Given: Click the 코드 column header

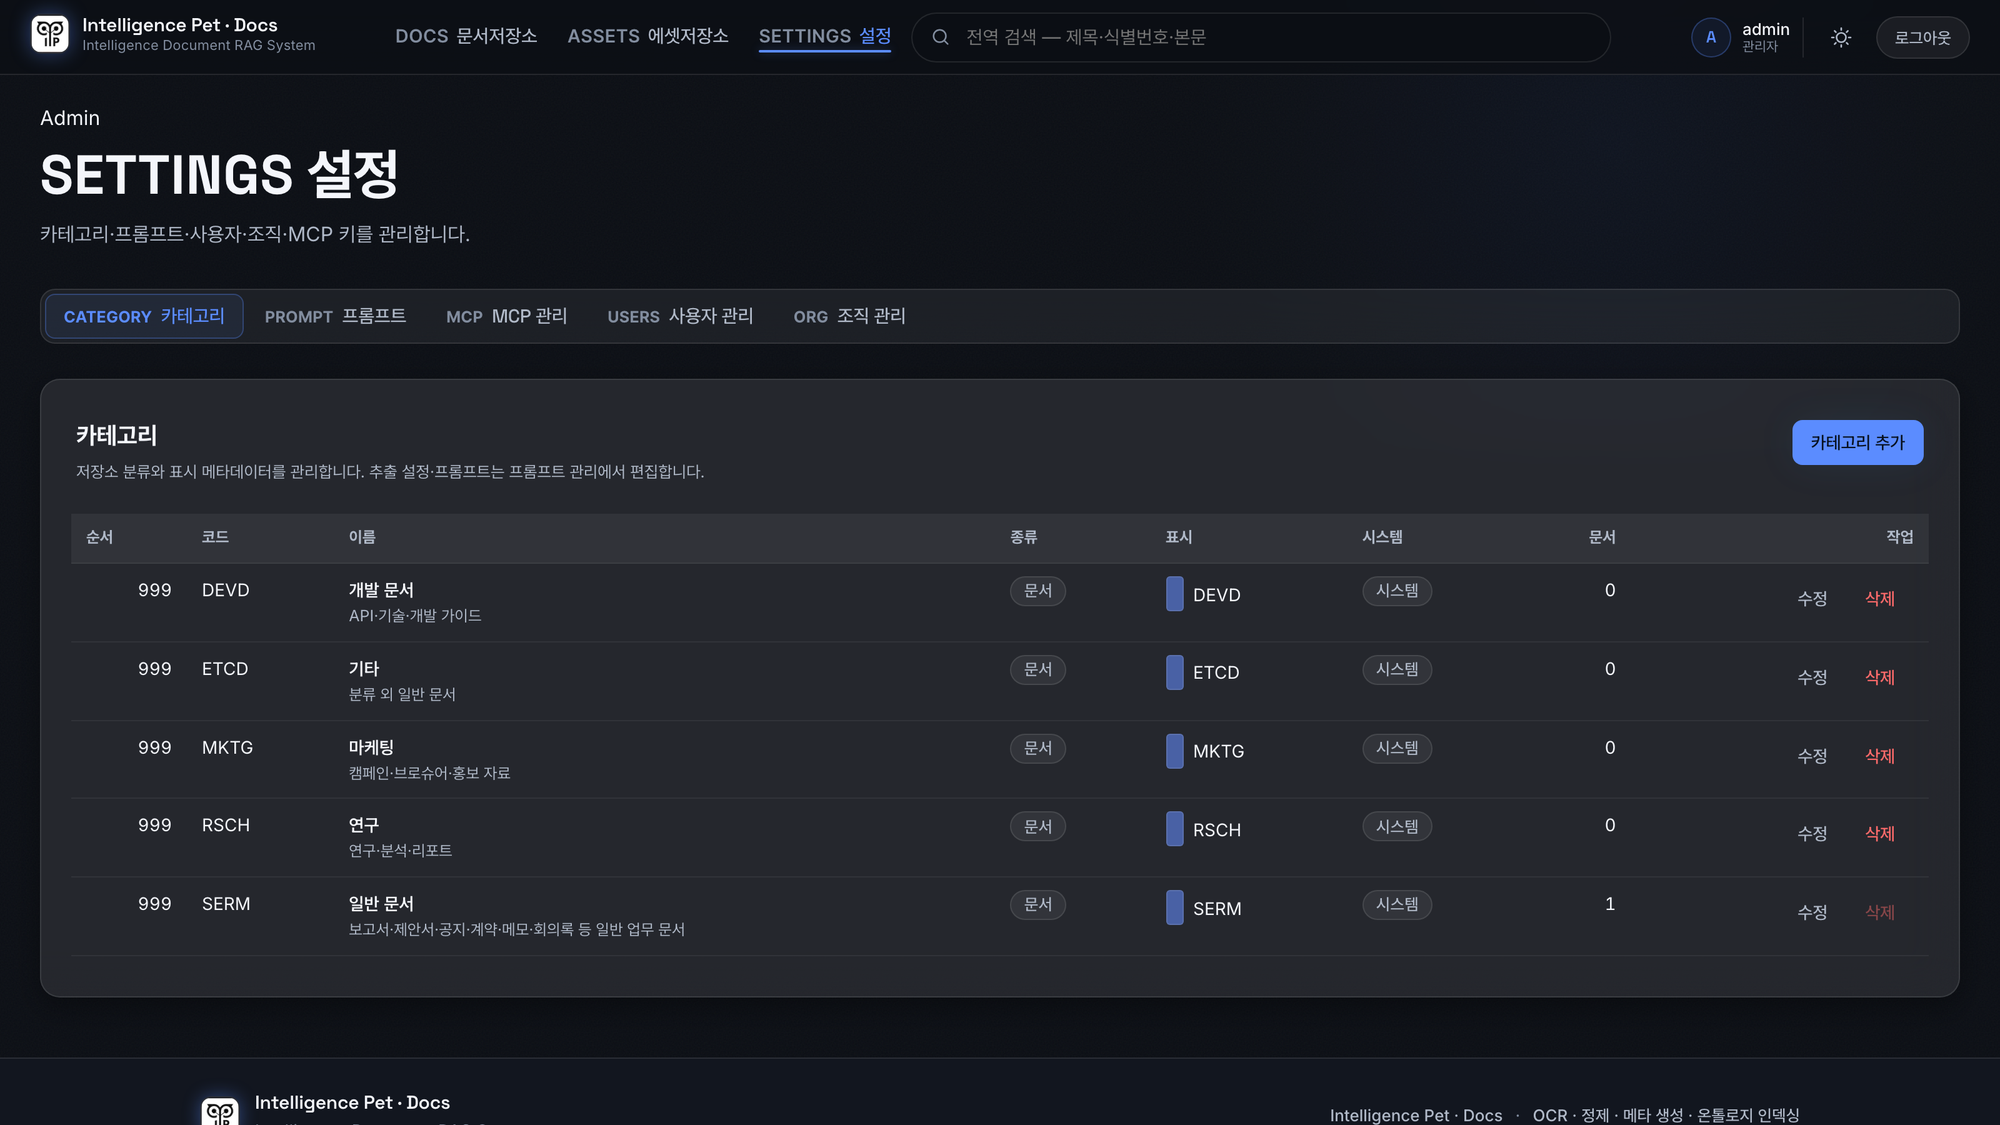Looking at the screenshot, I should point(215,537).
